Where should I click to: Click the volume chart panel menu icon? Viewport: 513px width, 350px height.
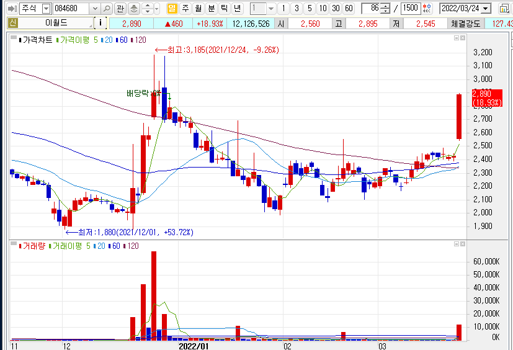[x=14, y=244]
